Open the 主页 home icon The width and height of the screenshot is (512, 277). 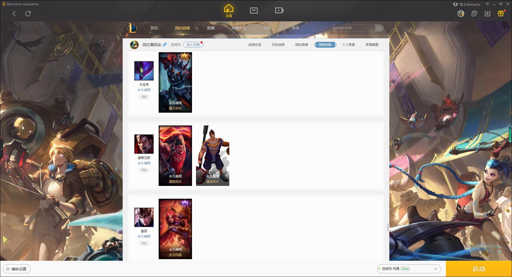coord(229,11)
